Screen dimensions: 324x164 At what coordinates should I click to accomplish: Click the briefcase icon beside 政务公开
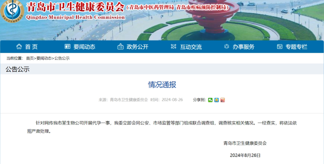click(x=121, y=47)
